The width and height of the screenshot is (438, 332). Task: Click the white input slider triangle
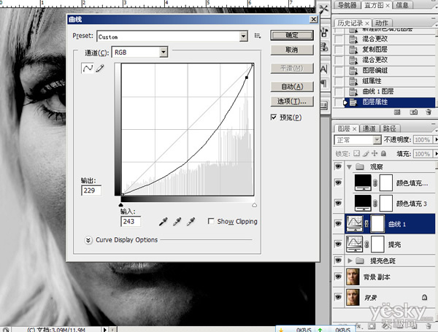click(x=254, y=205)
